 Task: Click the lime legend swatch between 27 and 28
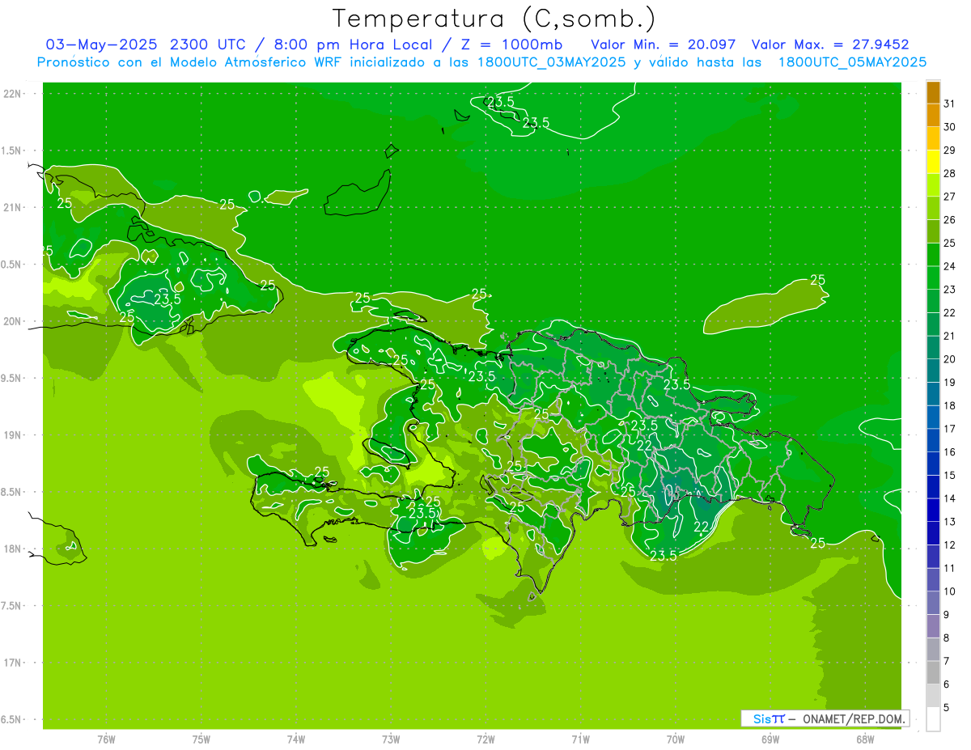tap(933, 185)
